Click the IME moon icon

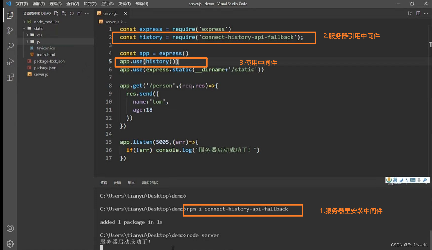401,180
